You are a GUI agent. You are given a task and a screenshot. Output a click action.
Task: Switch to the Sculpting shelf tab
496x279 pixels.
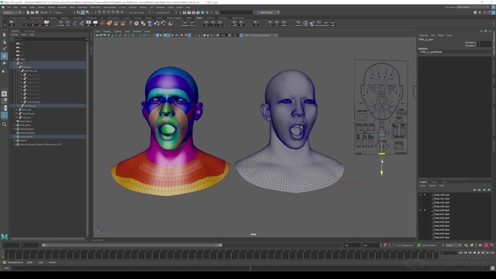(52, 18)
